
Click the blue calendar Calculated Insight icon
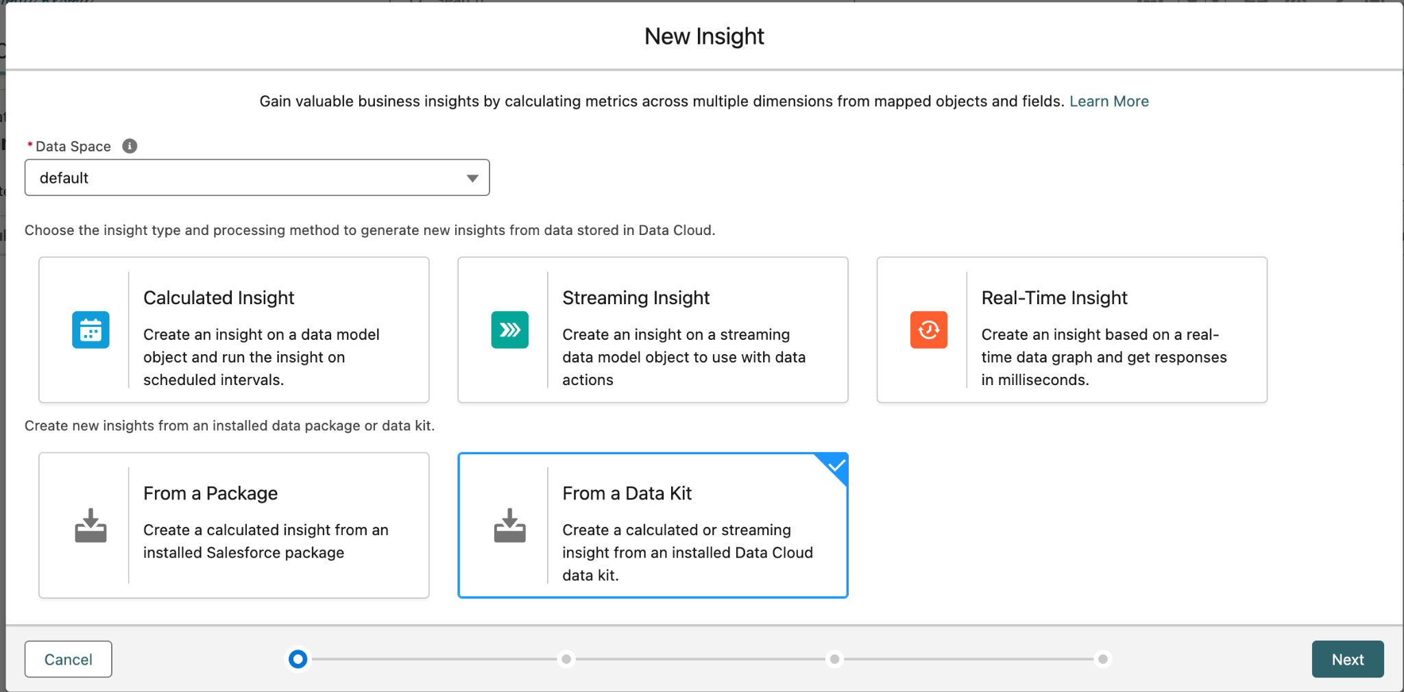pos(90,330)
